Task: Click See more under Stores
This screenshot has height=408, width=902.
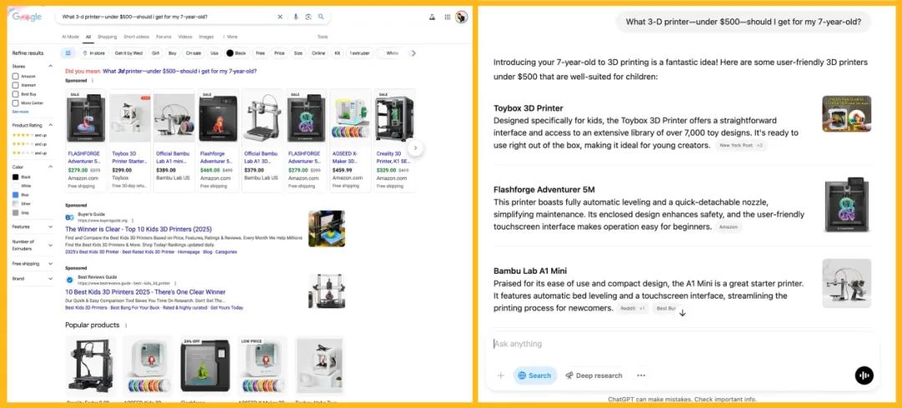Action: pos(20,112)
